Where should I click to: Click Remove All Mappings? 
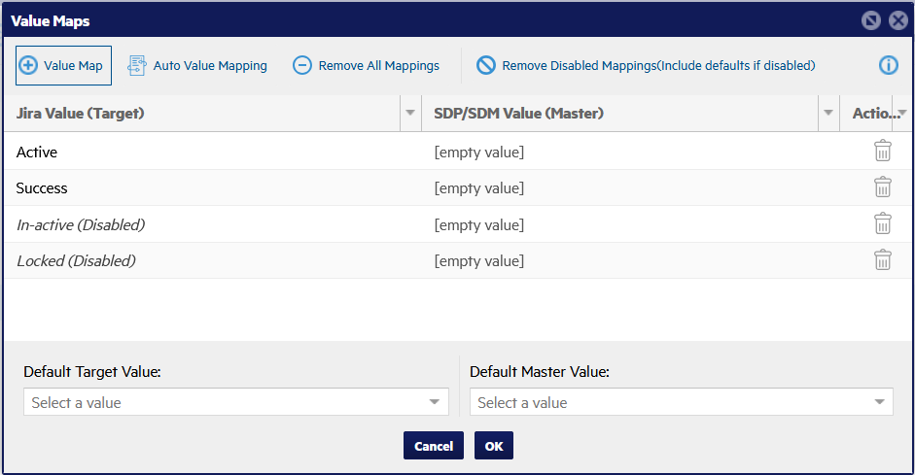click(366, 66)
